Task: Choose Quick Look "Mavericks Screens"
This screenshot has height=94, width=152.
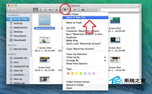Action: click(85, 44)
